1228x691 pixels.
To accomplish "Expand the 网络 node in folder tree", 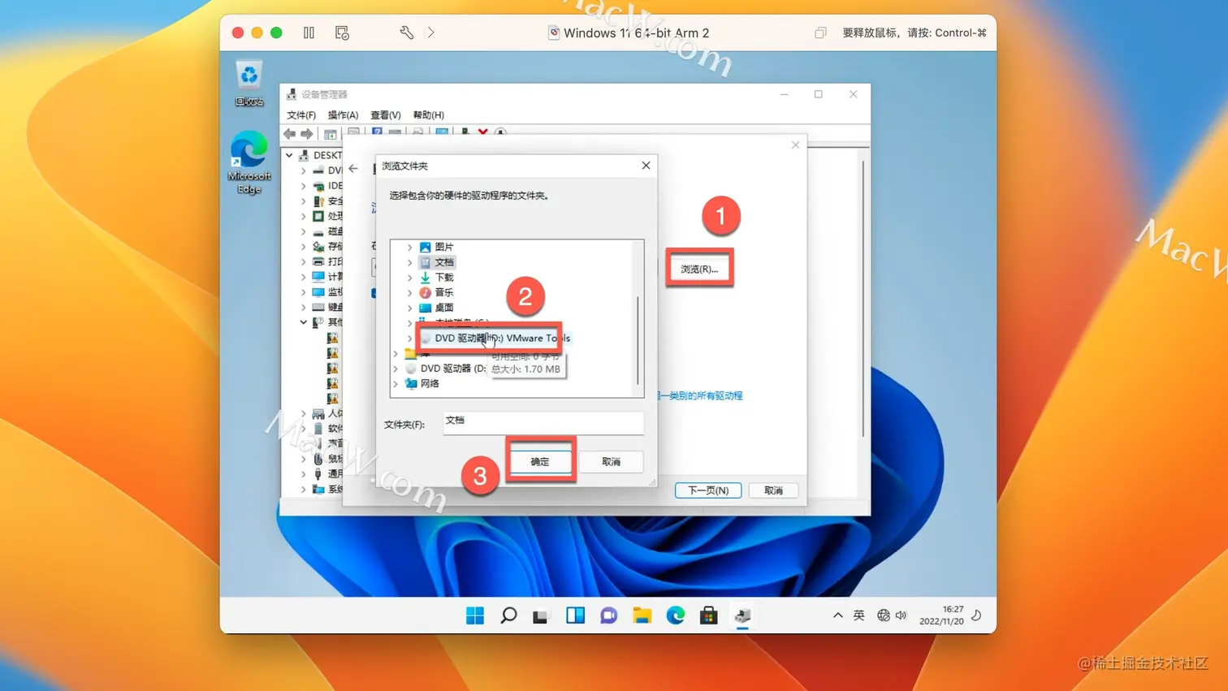I will (x=396, y=384).
